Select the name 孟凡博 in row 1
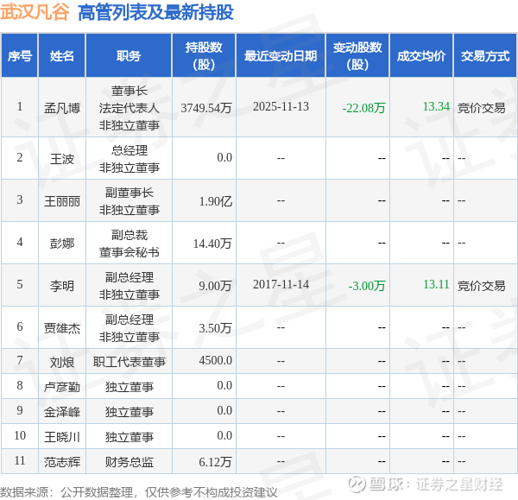 coord(62,108)
